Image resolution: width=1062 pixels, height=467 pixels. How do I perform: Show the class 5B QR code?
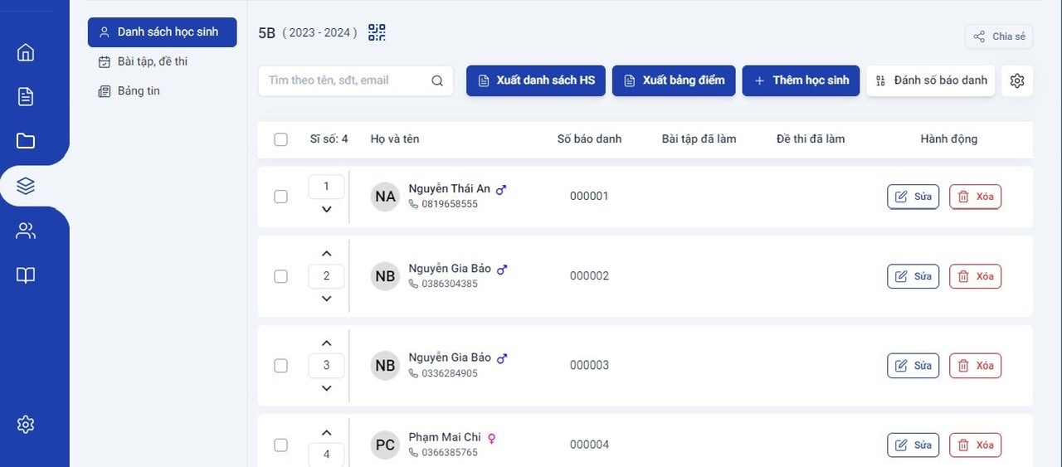377,32
